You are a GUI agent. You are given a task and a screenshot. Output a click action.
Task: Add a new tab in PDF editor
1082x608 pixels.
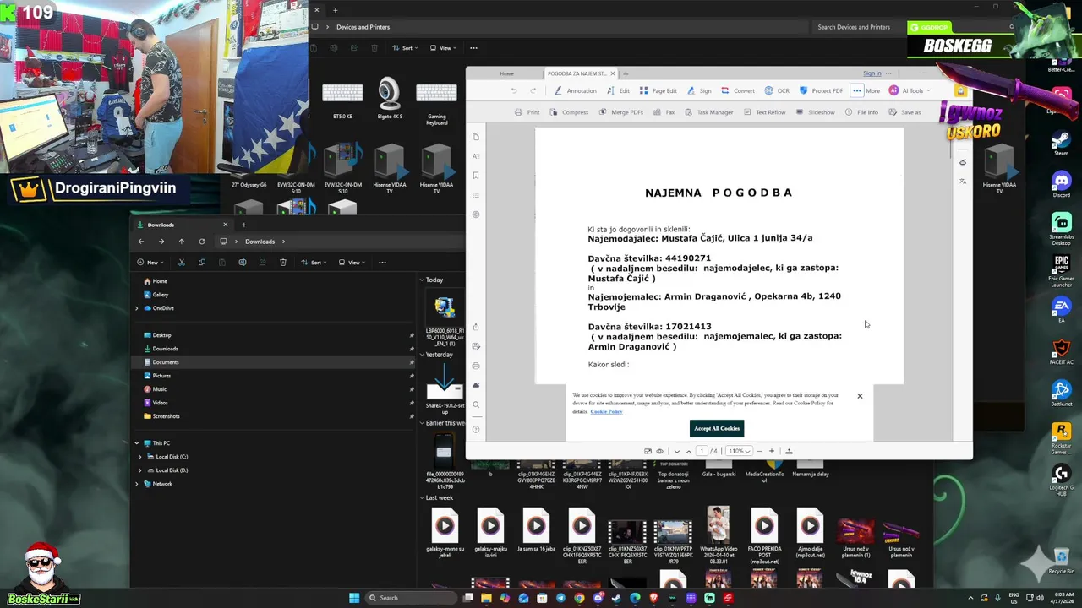[626, 73]
